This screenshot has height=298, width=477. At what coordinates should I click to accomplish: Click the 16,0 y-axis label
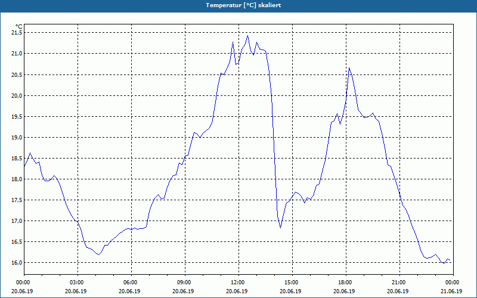point(17,262)
